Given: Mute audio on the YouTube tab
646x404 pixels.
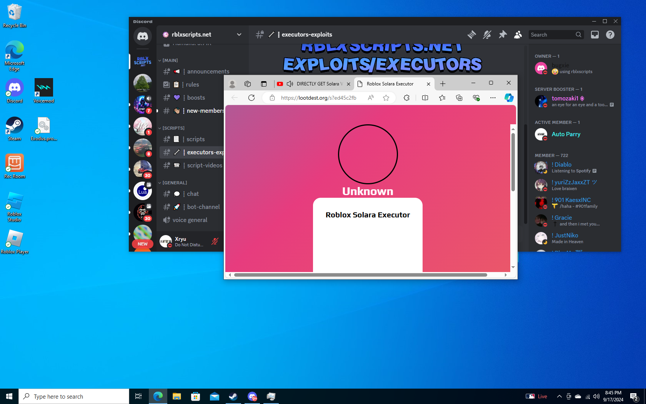Looking at the screenshot, I should point(290,84).
